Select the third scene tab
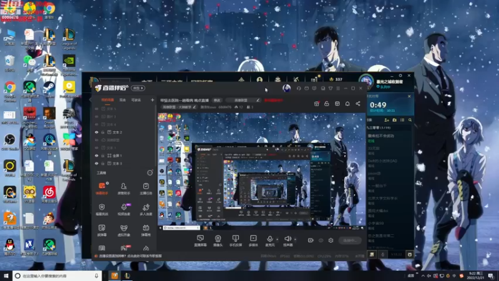Image resolution: width=499 pixels, height=281 pixels. tap(136, 100)
